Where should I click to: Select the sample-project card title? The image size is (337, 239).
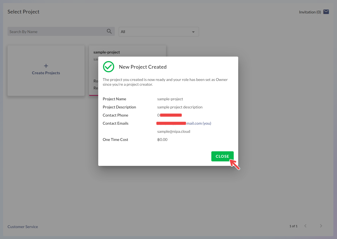tap(107, 52)
